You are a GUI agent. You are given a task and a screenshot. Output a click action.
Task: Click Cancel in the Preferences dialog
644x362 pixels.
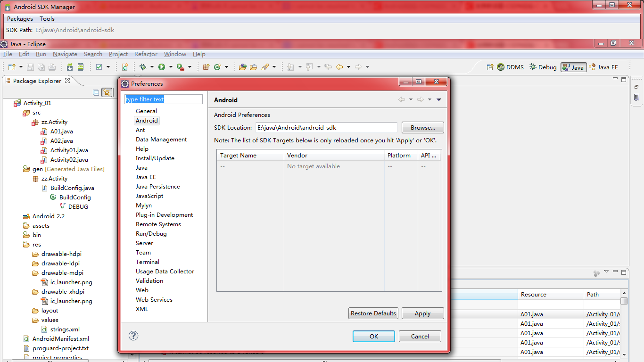tap(420, 336)
